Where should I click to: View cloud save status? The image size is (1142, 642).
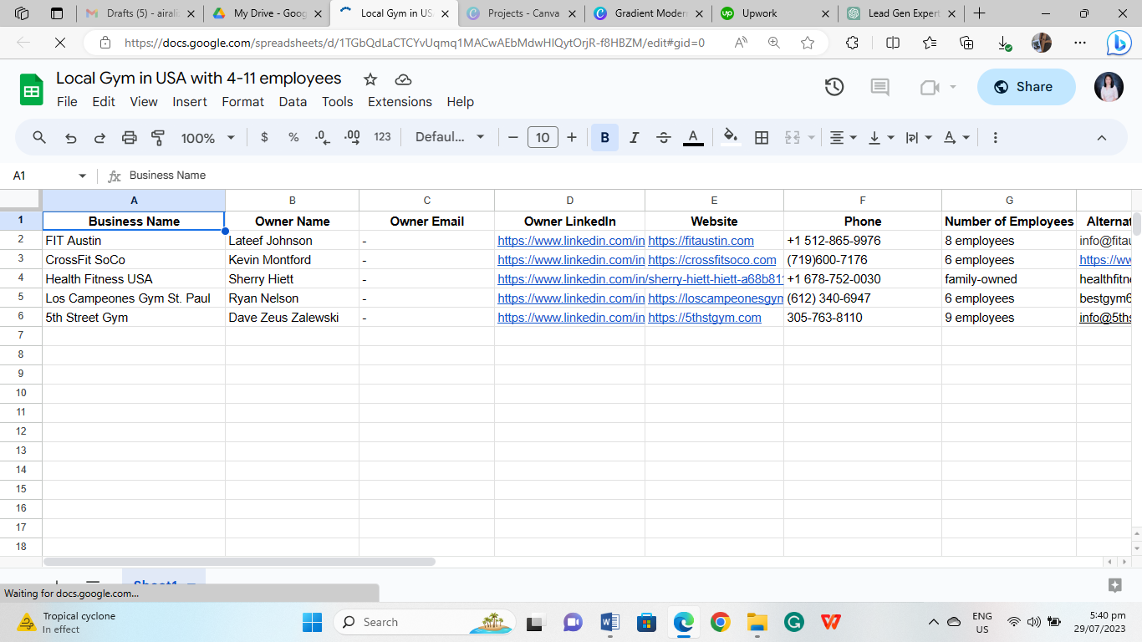404,79
